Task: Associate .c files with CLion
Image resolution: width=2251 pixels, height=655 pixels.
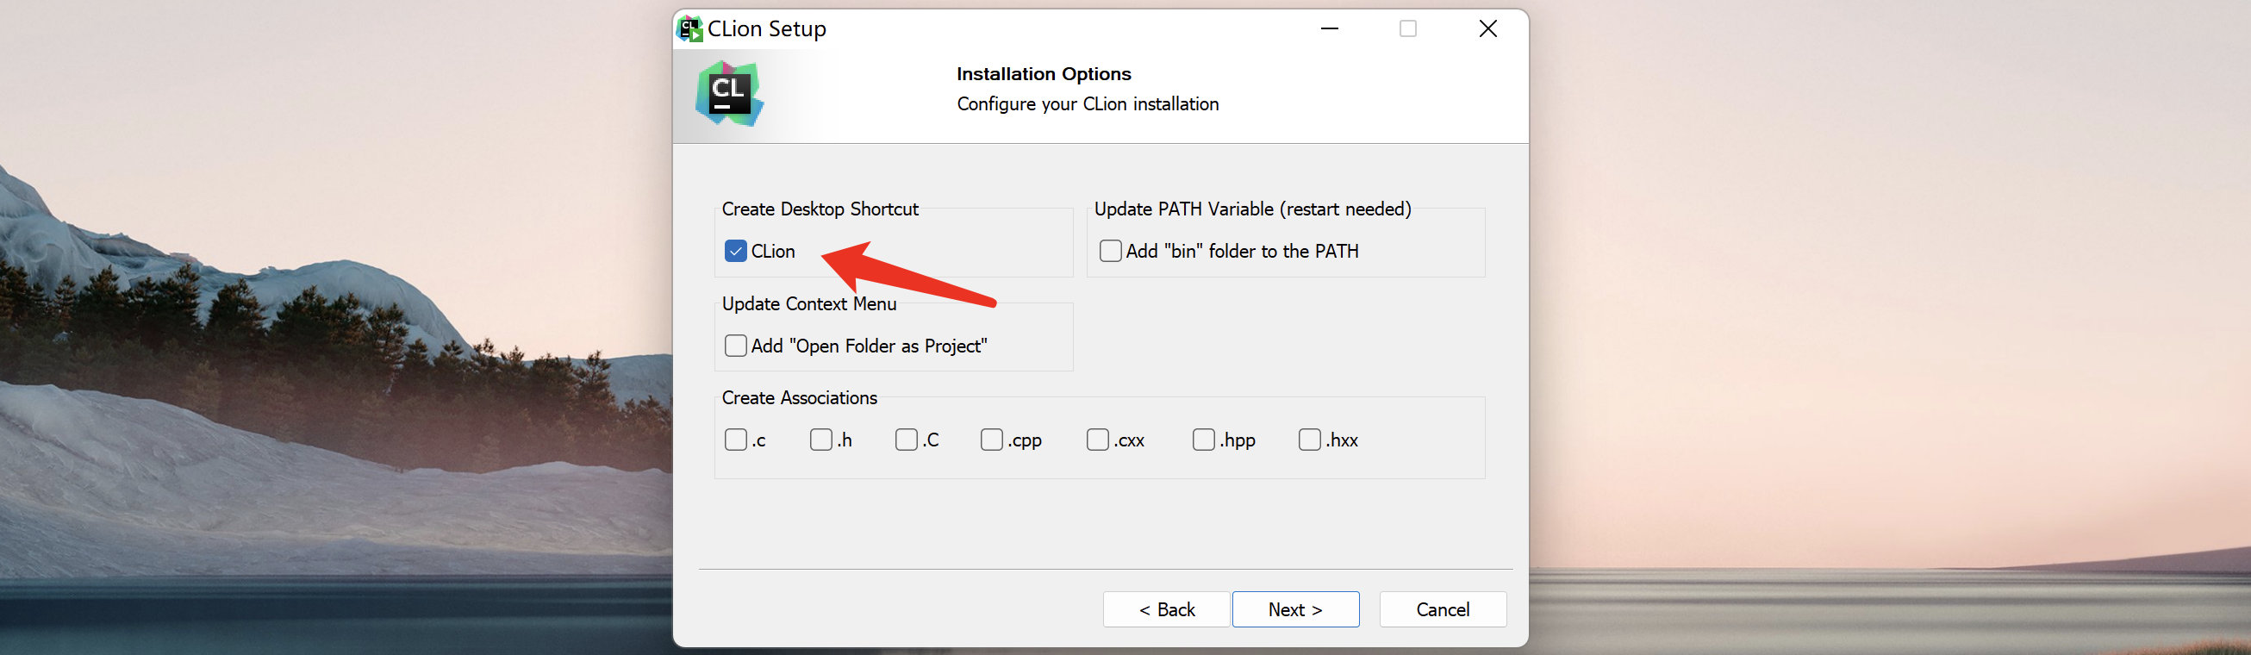Action: [x=736, y=440]
